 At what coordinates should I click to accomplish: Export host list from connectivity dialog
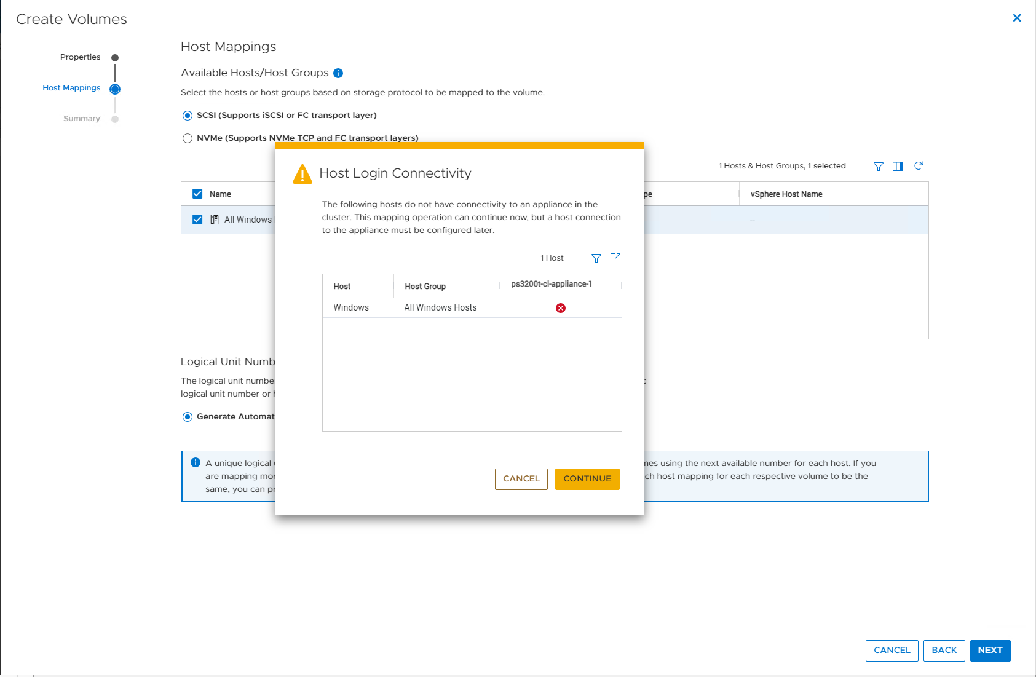pyautogui.click(x=615, y=258)
